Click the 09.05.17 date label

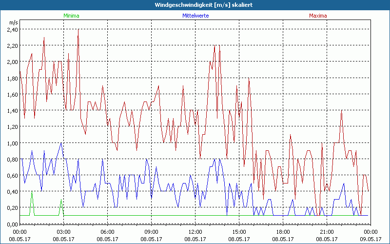[x=370, y=239]
